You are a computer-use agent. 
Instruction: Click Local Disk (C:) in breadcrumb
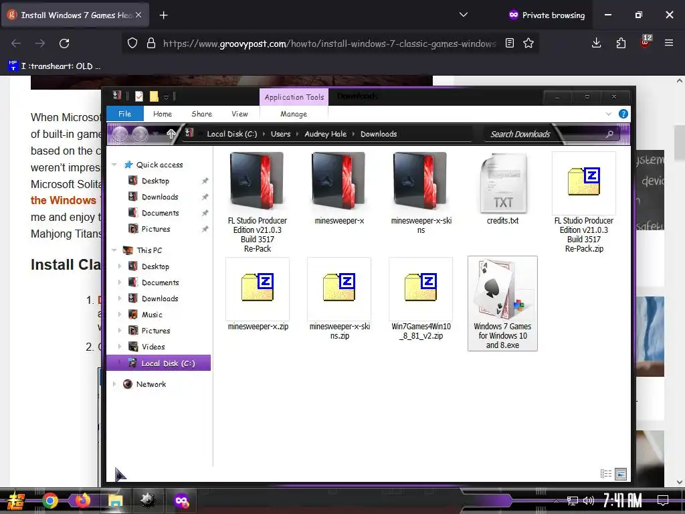point(232,134)
